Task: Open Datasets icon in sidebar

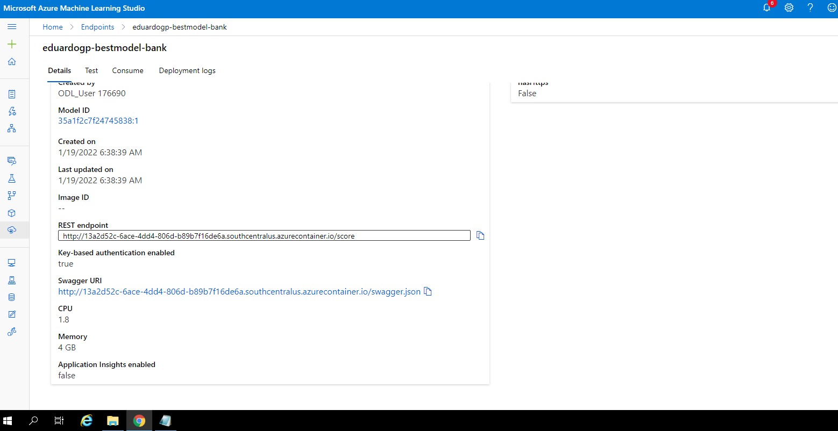Action: click(x=12, y=161)
